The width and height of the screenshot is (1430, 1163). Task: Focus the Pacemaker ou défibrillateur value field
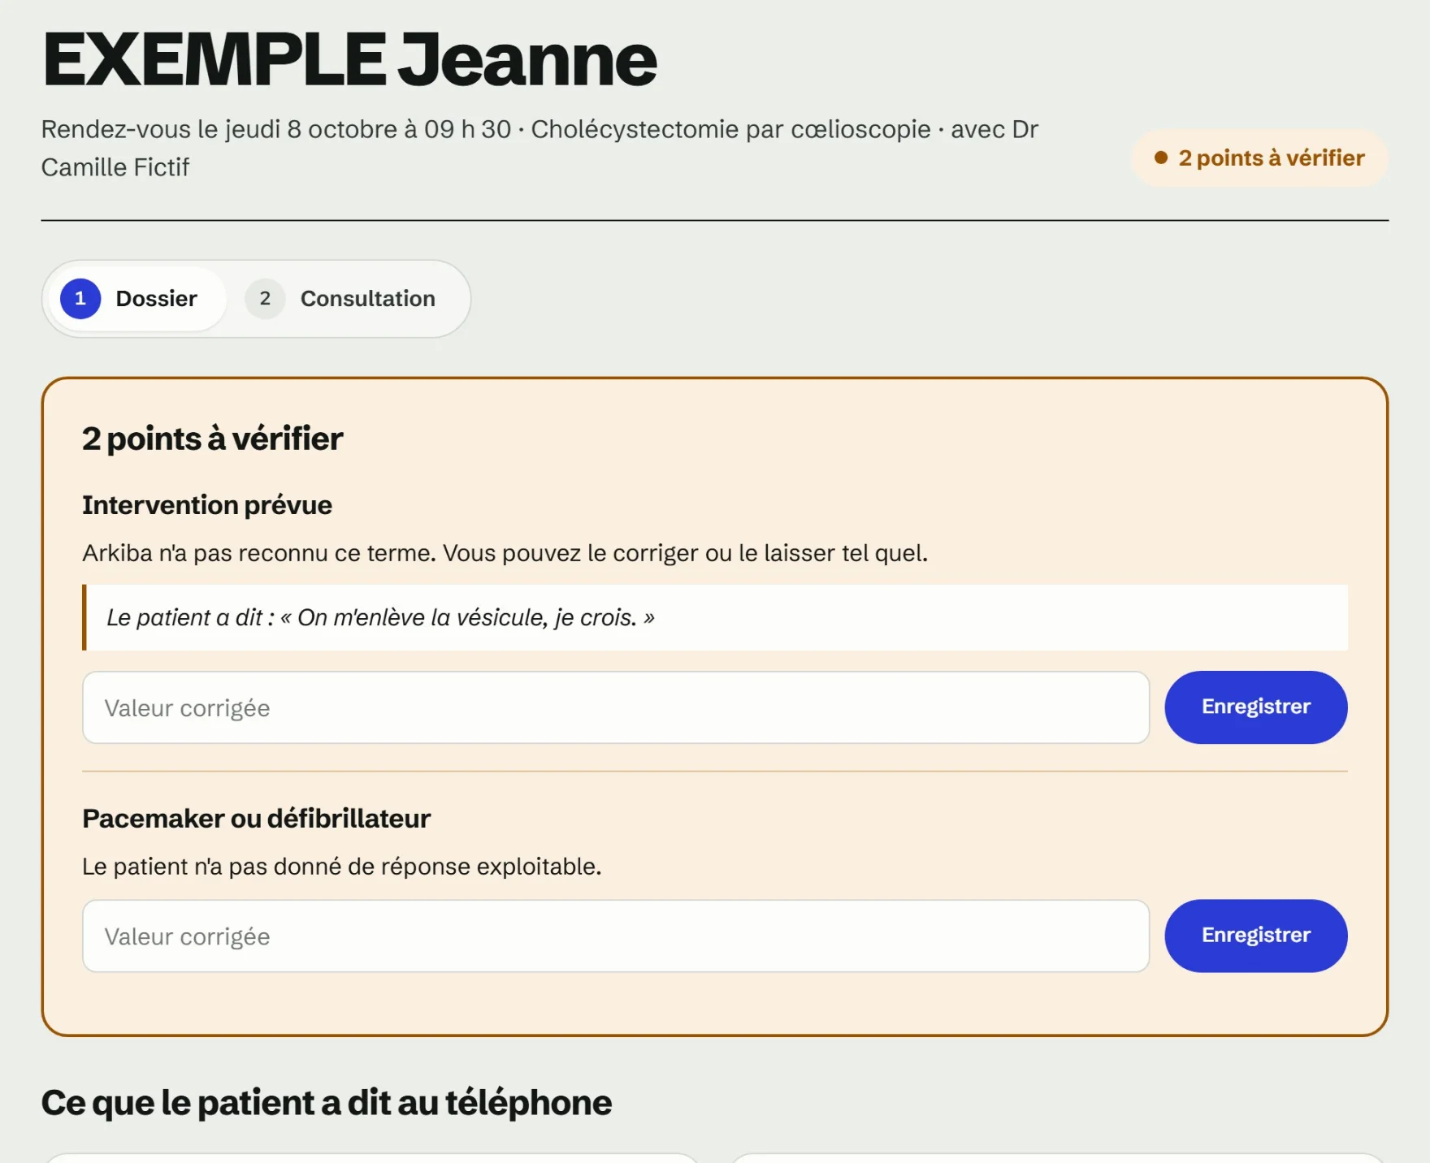coord(616,936)
